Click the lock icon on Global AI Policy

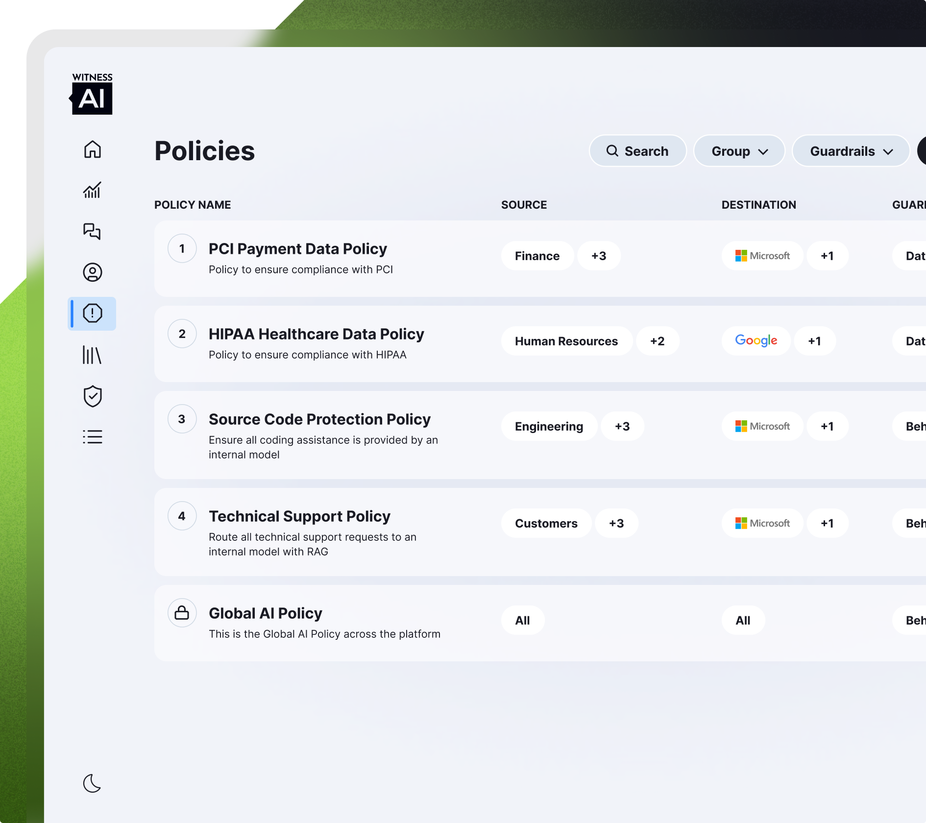coord(182,613)
